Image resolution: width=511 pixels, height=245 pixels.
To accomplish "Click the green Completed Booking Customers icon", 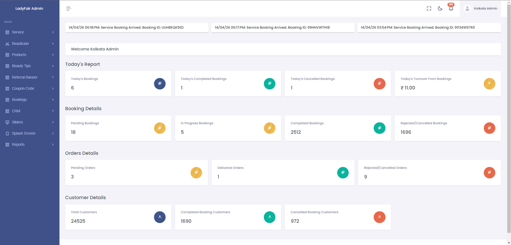I will click(270, 217).
